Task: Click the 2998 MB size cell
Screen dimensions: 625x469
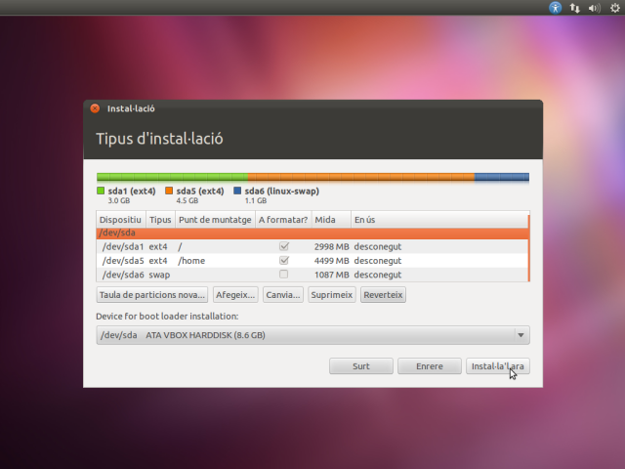Action: click(x=332, y=246)
